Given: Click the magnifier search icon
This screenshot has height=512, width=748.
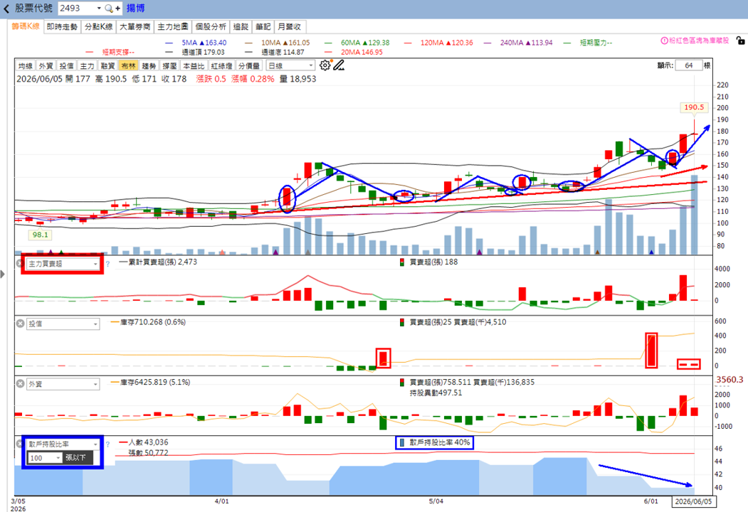Looking at the screenshot, I should (109, 9).
